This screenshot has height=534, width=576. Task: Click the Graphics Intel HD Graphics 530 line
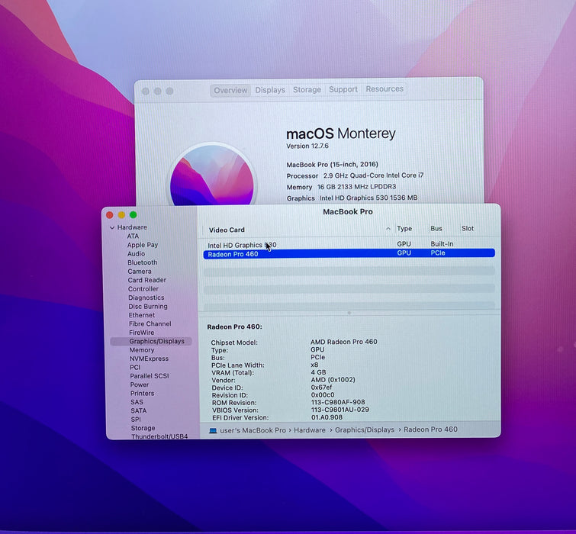352,198
